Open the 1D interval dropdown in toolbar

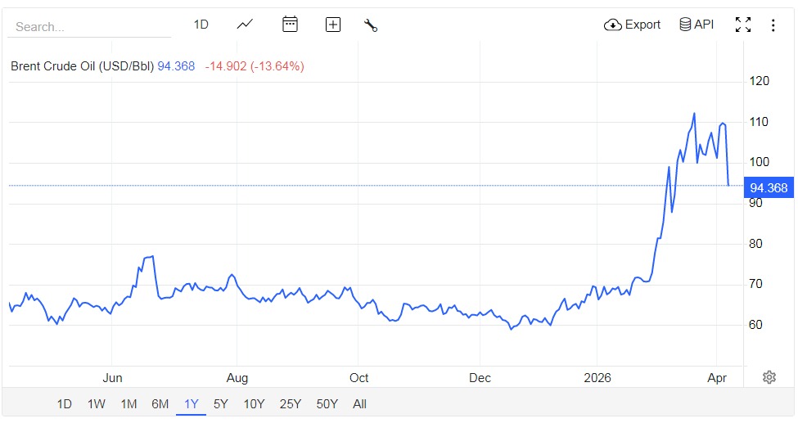(201, 25)
